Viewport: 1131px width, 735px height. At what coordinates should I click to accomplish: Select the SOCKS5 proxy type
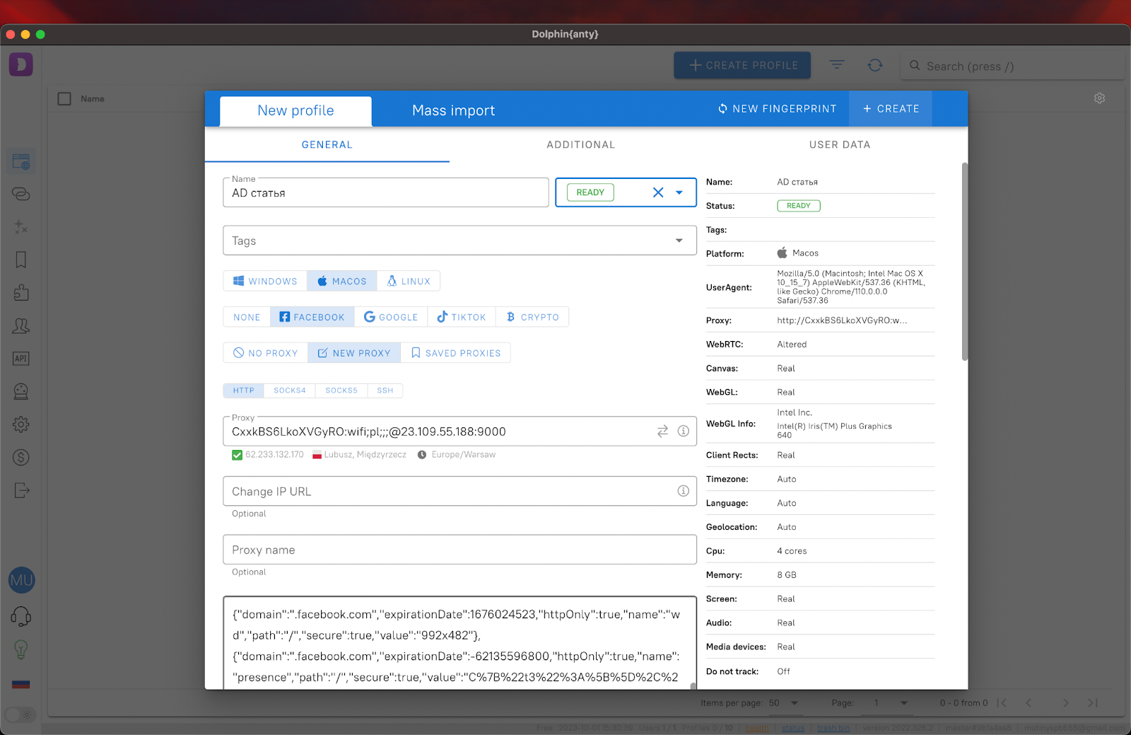(x=341, y=390)
